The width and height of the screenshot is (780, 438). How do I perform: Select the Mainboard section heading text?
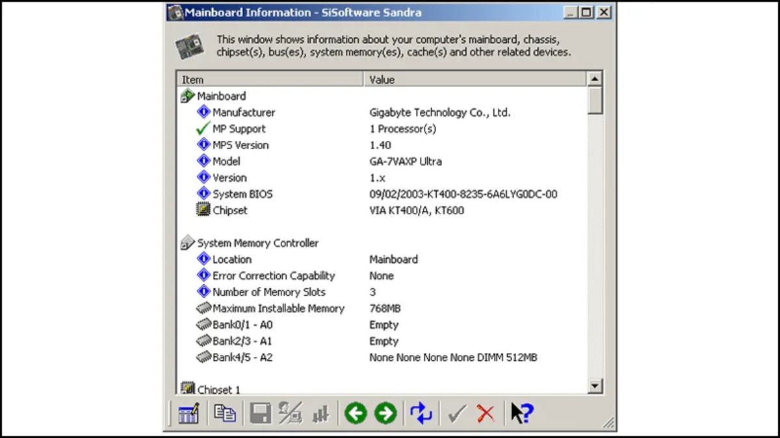tap(221, 96)
